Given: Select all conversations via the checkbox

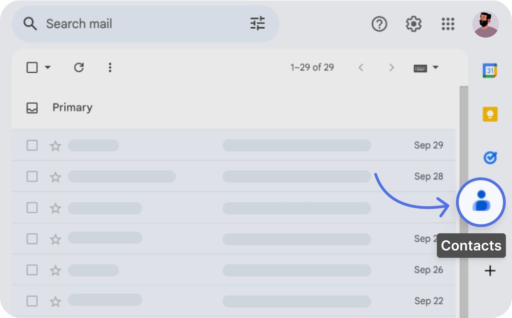Looking at the screenshot, I should coord(31,67).
